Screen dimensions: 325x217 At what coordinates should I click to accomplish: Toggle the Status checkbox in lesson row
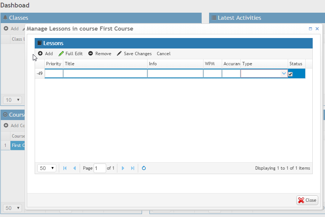(290, 74)
